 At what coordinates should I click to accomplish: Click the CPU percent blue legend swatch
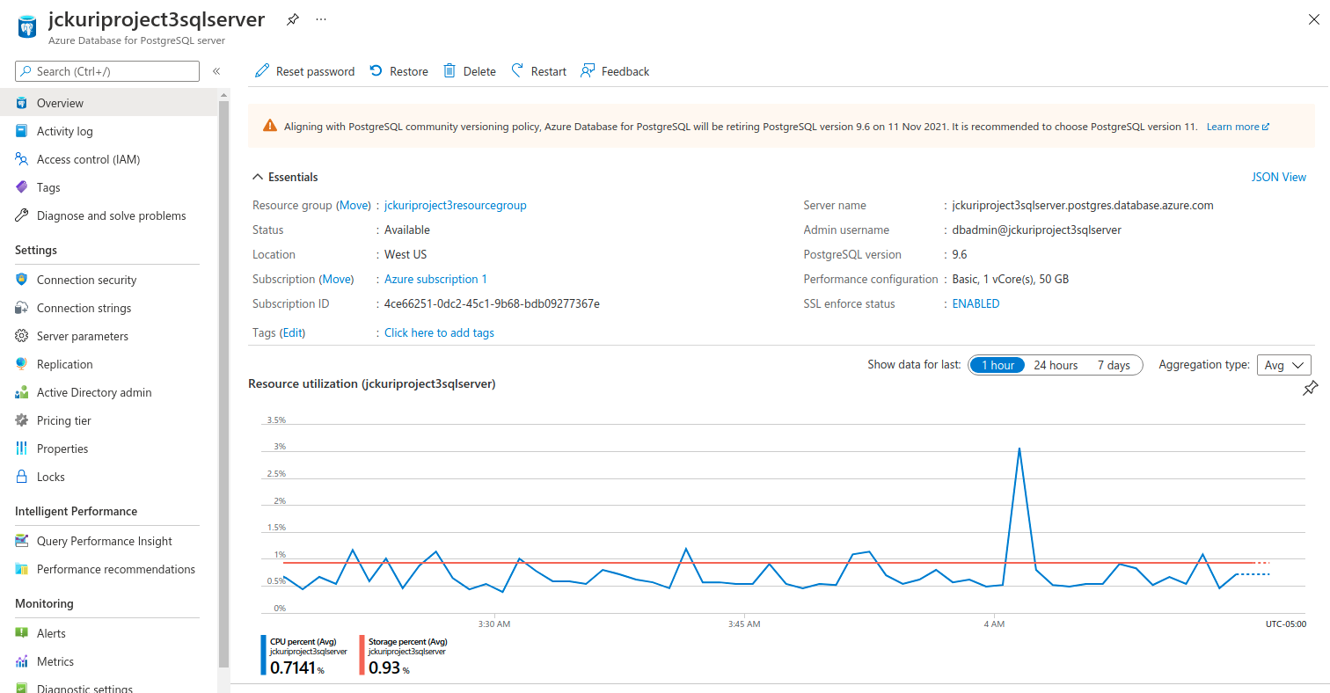(263, 655)
